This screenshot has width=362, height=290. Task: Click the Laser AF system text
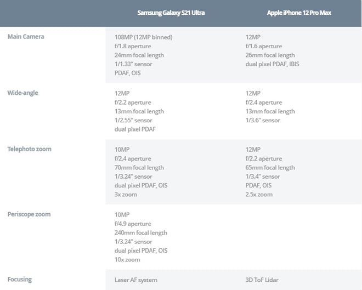coord(136,280)
